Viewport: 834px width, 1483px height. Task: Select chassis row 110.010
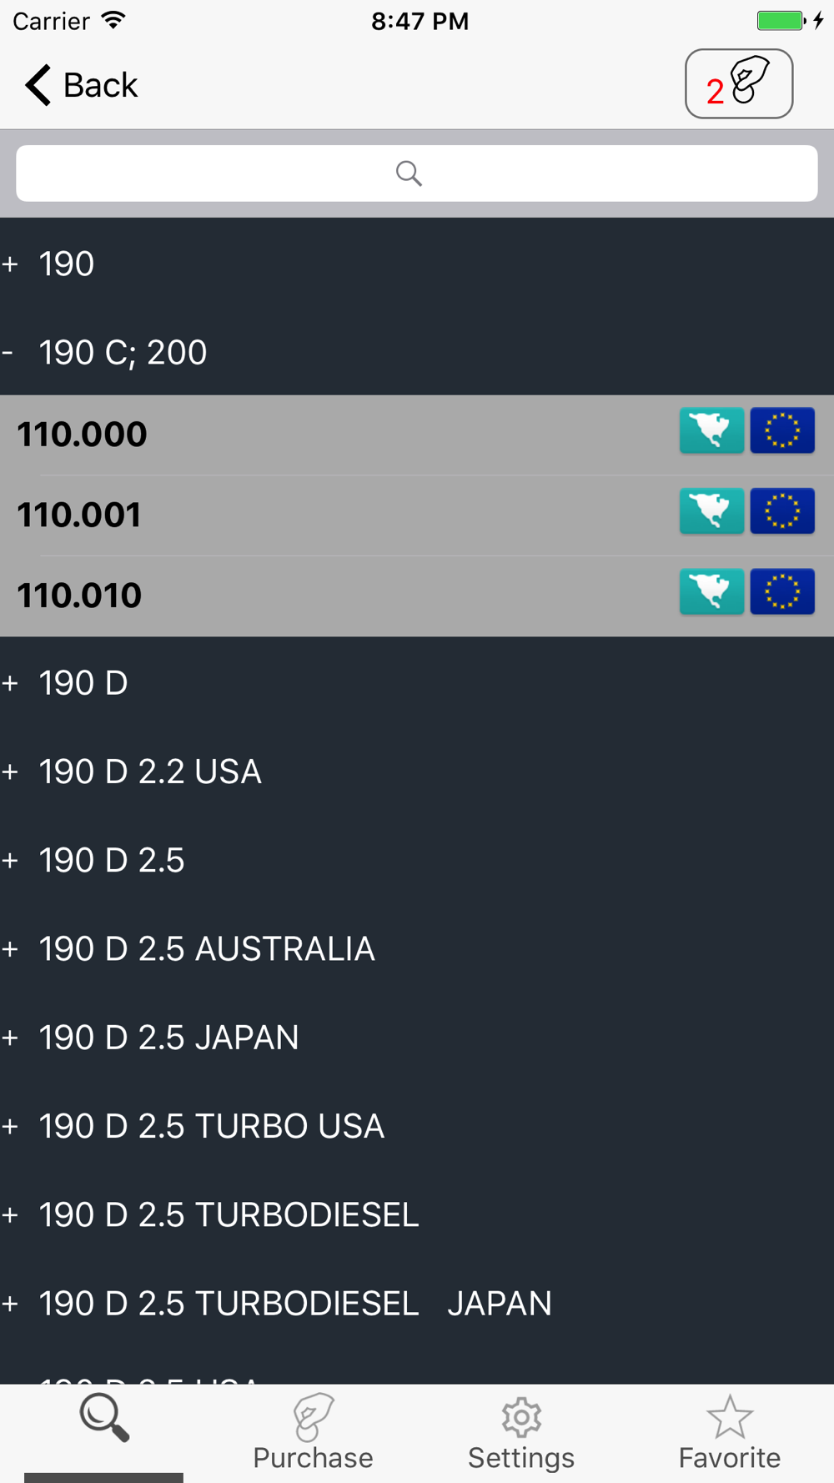pos(417,596)
